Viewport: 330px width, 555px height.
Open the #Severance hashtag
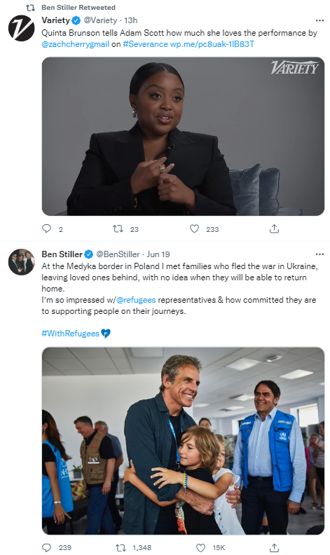[145, 44]
